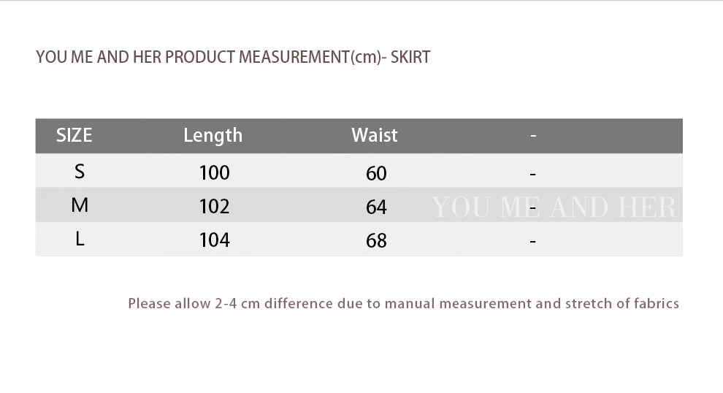Click the dash in the S row
The image size is (723, 393).
pyautogui.click(x=533, y=175)
